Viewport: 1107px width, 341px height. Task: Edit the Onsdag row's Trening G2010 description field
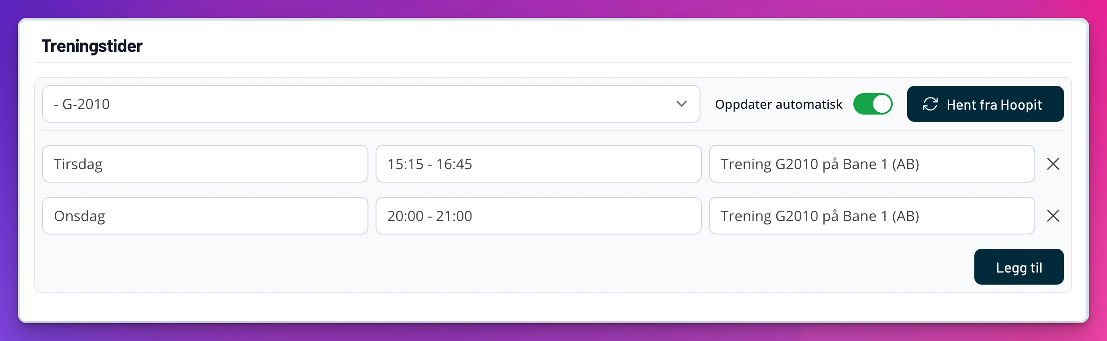coord(872,216)
